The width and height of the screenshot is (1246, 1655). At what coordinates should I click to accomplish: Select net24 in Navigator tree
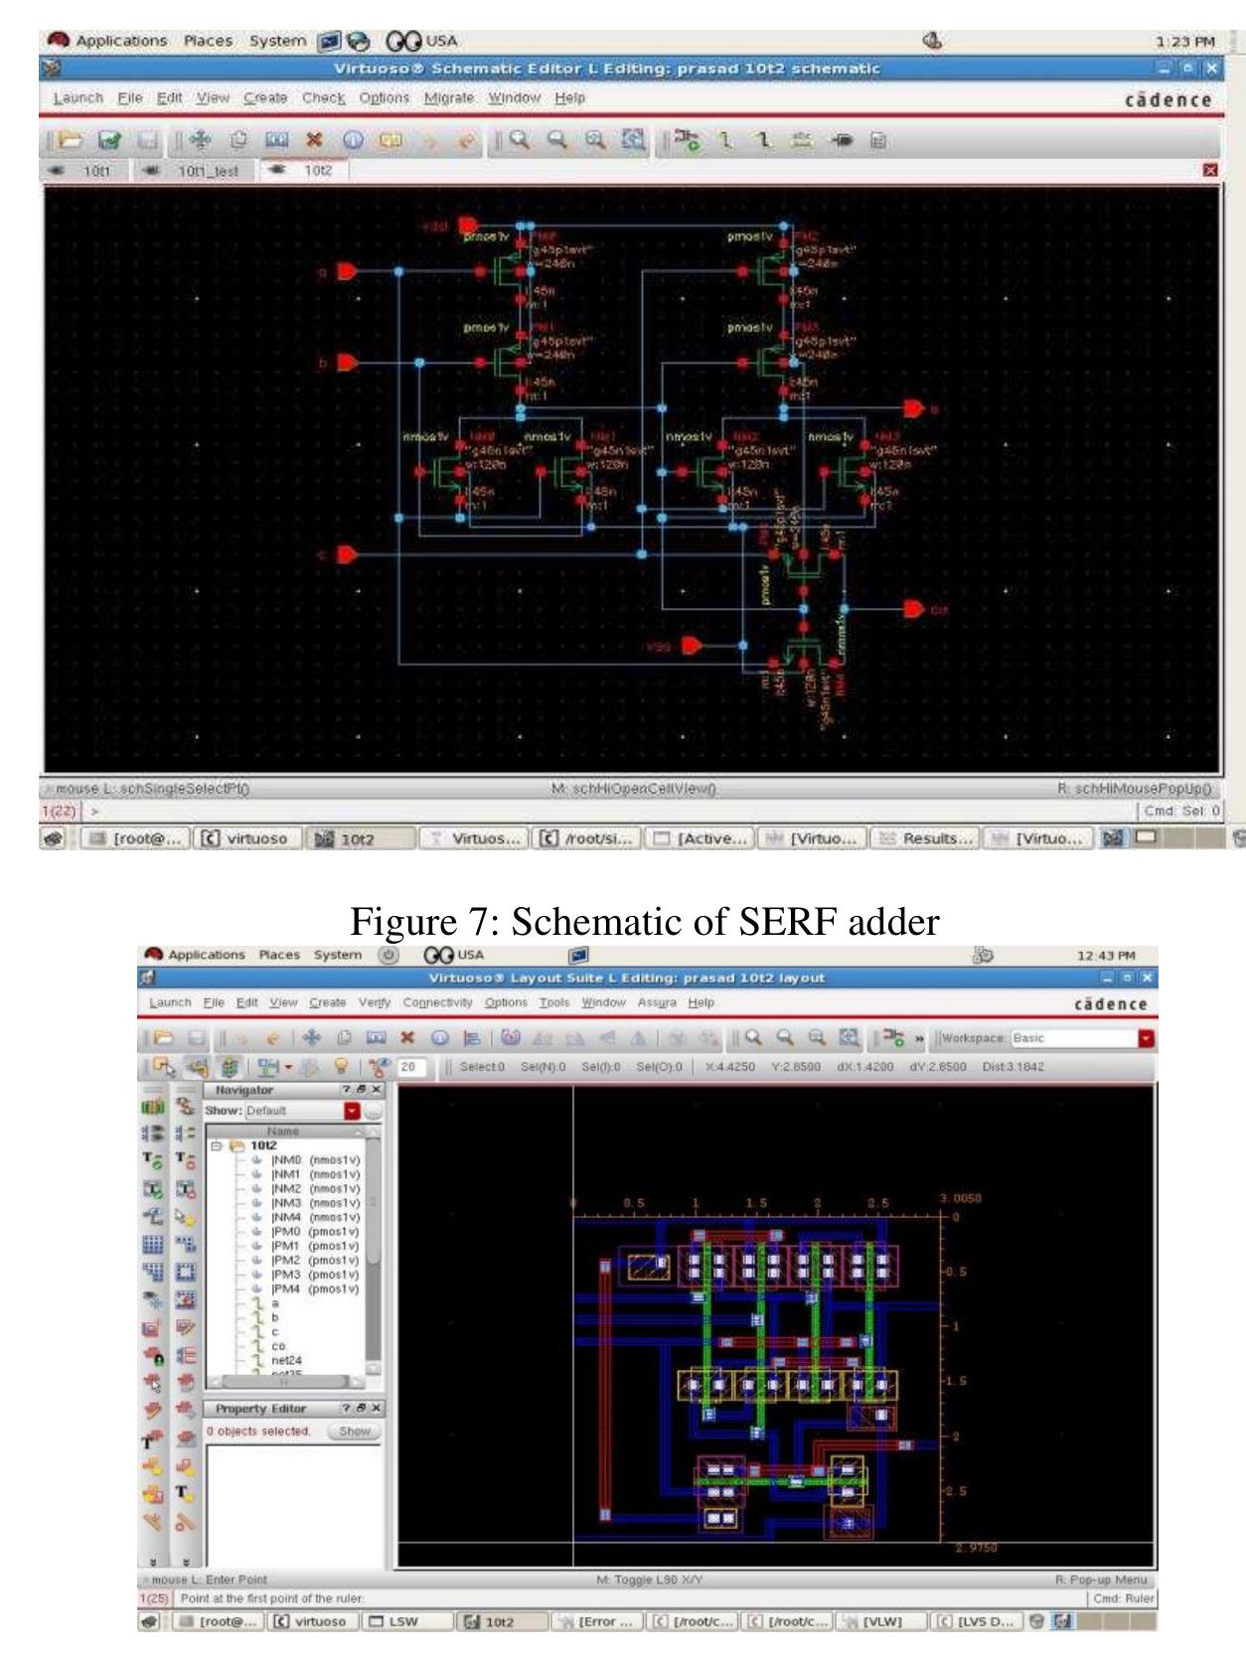pyautogui.click(x=286, y=1361)
